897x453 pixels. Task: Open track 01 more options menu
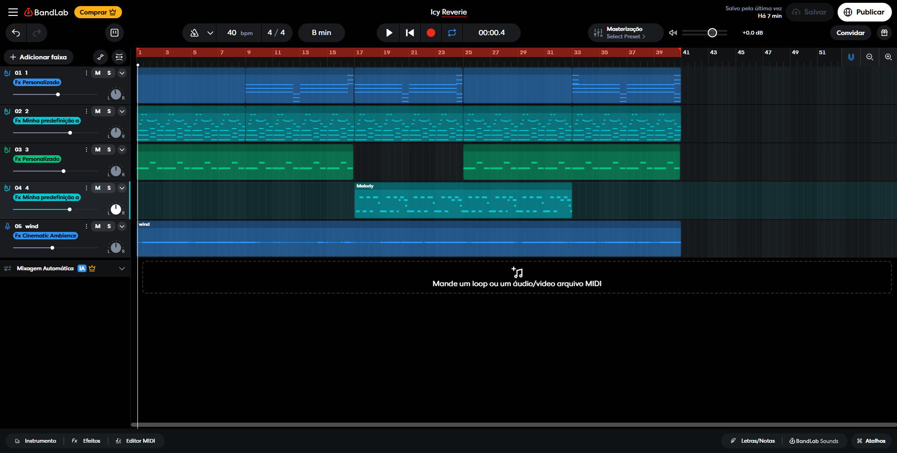pos(86,73)
